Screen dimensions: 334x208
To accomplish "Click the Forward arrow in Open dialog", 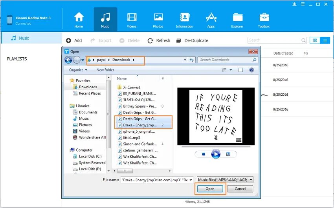I will pos(77,60).
